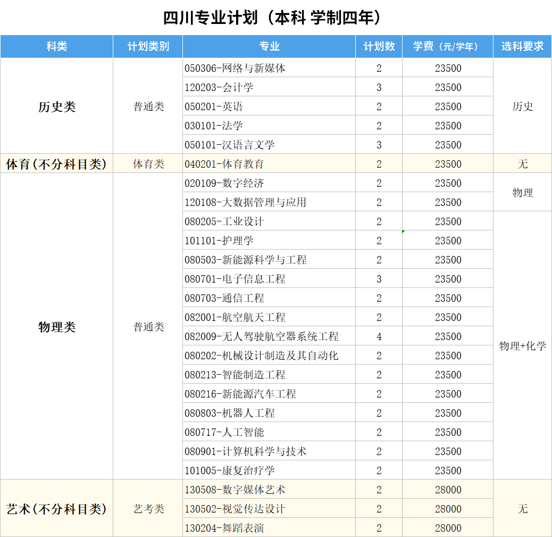Select the 物理+化学 requirement cell
The image size is (552, 537).
coord(522,346)
